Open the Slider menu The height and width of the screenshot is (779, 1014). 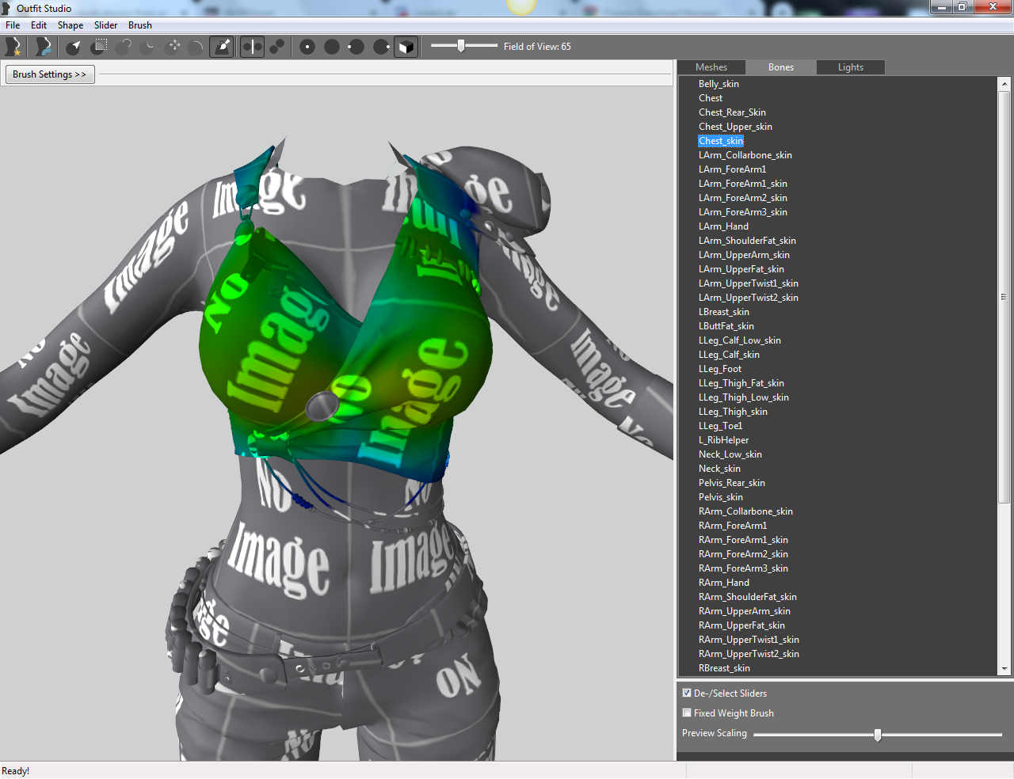(105, 25)
